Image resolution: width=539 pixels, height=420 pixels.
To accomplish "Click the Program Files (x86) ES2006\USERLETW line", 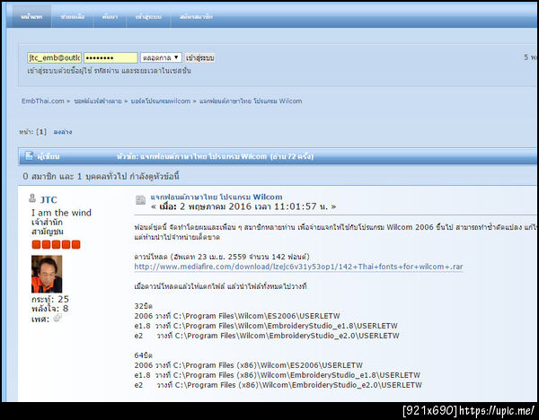I will click(x=248, y=365).
